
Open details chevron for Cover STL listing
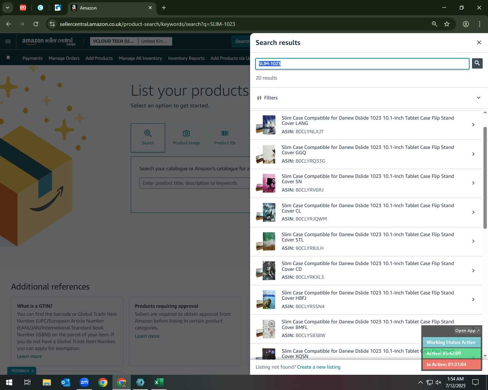click(473, 241)
